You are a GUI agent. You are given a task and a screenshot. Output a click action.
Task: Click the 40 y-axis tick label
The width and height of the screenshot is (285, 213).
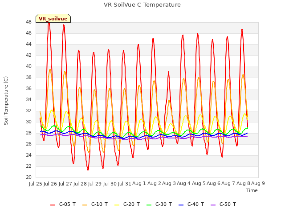(28, 66)
